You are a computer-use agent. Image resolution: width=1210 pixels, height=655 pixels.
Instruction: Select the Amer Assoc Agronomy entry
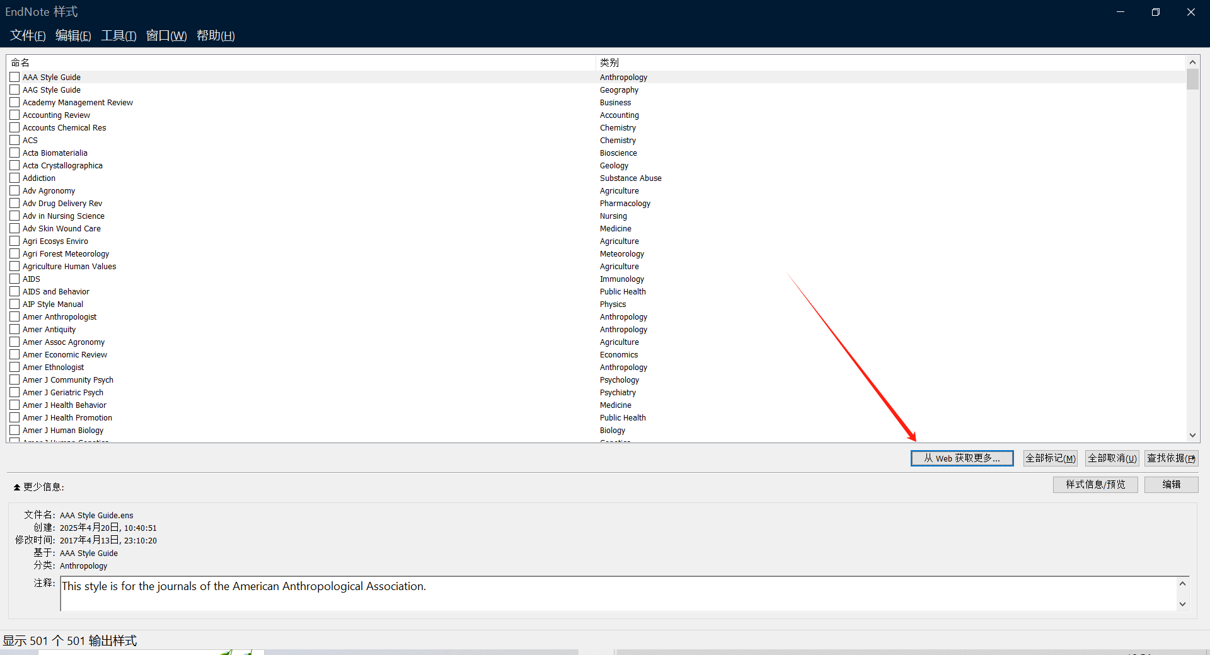pyautogui.click(x=64, y=342)
